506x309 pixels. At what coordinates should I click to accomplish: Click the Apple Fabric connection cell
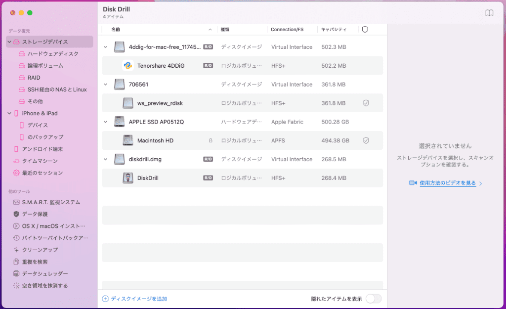pyautogui.click(x=287, y=122)
